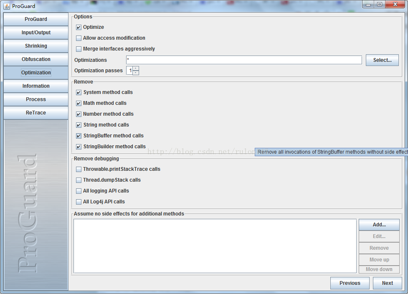Enable Allow access modification
Viewport: 408px width, 294px height.
(x=79, y=38)
